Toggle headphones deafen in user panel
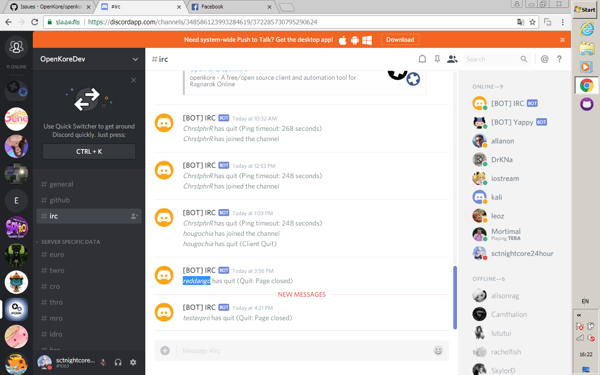Screen dimensions: 600x375 point(118,362)
